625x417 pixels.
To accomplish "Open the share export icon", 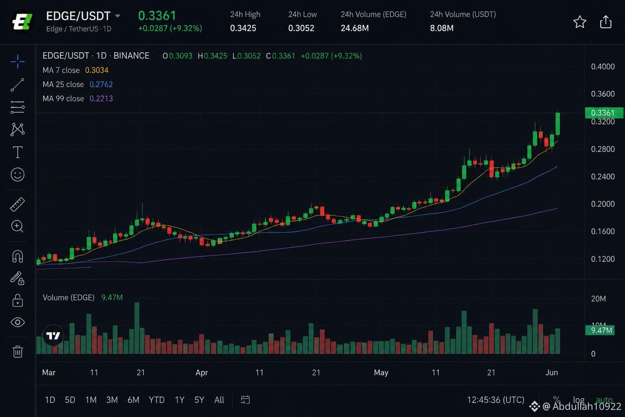I will [x=606, y=22].
